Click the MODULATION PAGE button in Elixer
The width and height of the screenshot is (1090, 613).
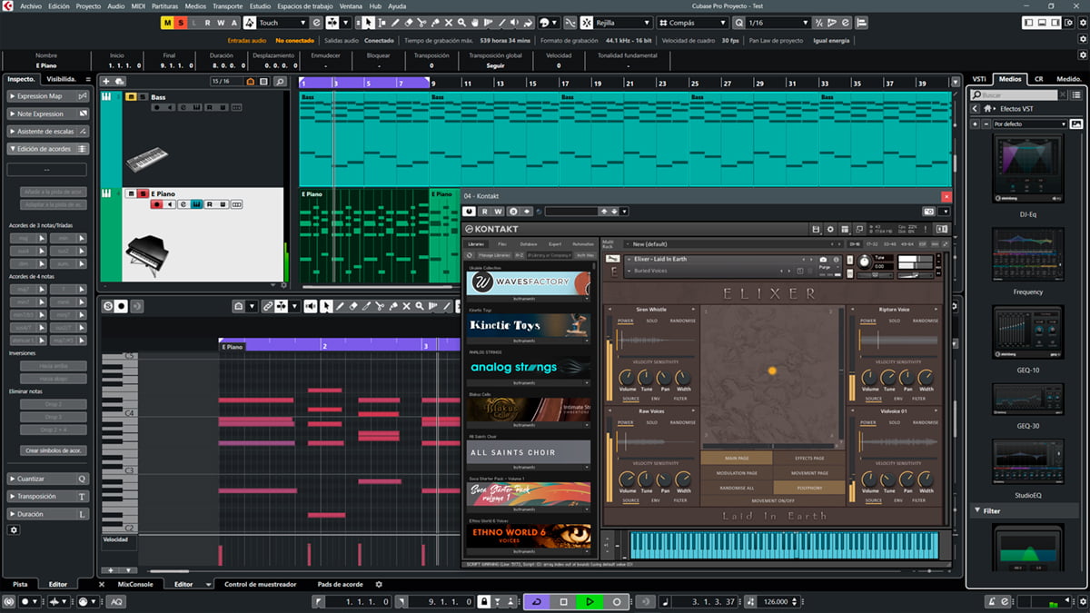coord(736,473)
